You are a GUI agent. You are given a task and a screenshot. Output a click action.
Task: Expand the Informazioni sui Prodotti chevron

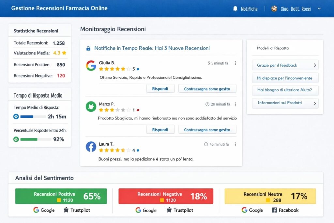pyautogui.click(x=315, y=104)
